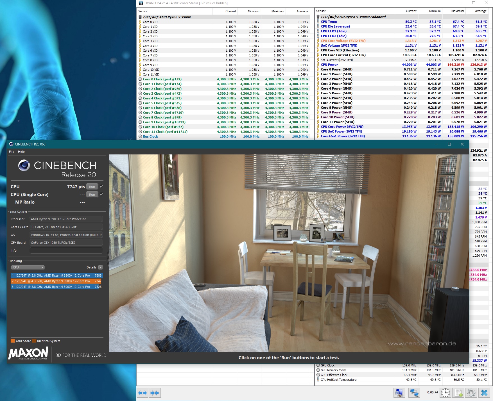Click the clock icon to reset sensor timers

445,393
